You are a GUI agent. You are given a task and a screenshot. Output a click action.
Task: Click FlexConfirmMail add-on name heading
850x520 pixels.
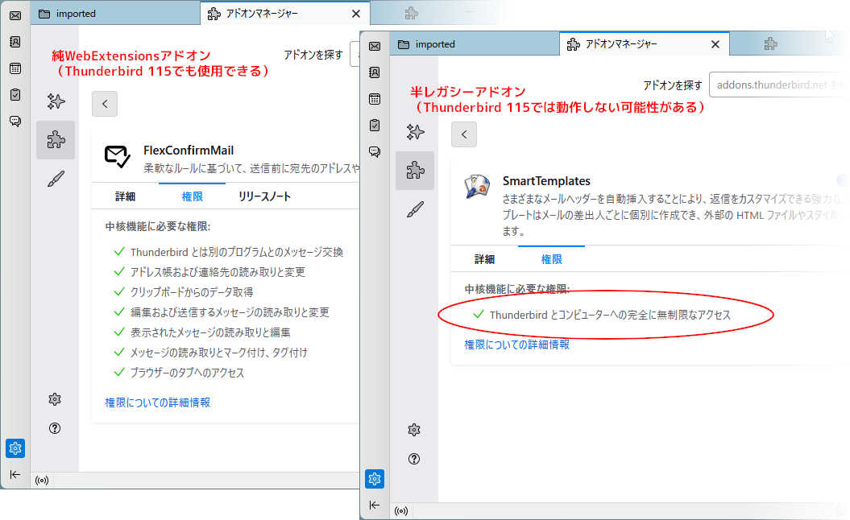(189, 151)
